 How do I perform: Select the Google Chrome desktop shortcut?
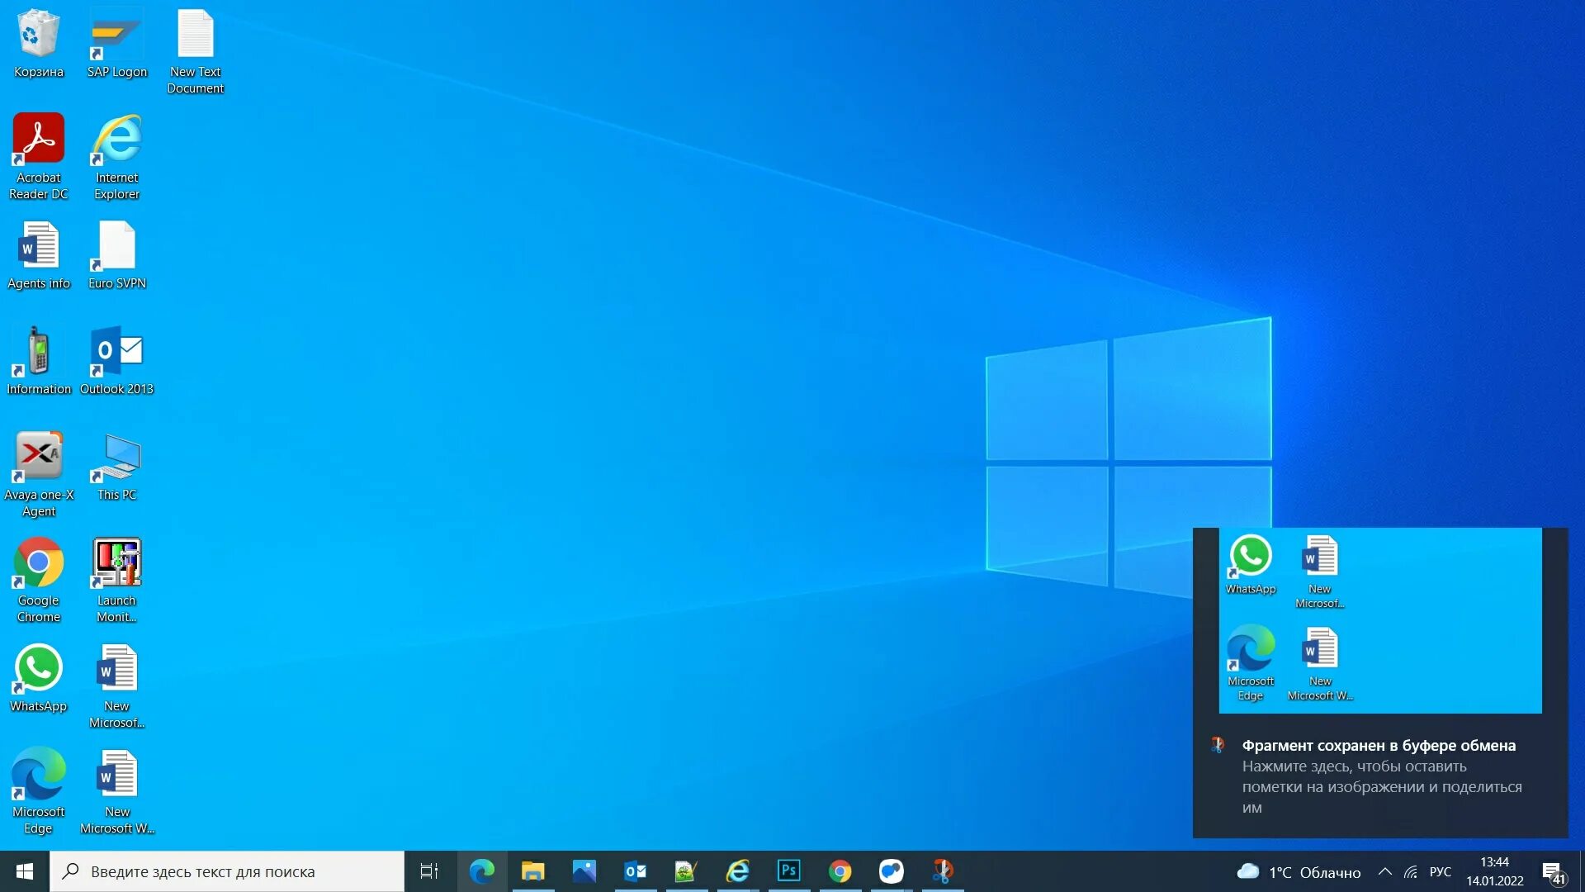pyautogui.click(x=38, y=580)
